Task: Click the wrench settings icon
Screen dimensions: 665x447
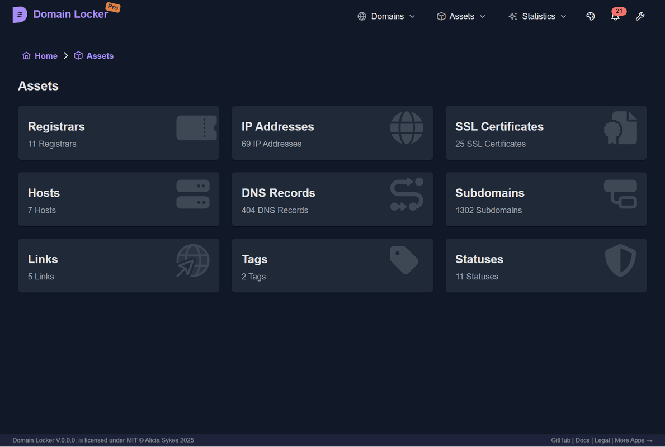Action: pos(640,16)
